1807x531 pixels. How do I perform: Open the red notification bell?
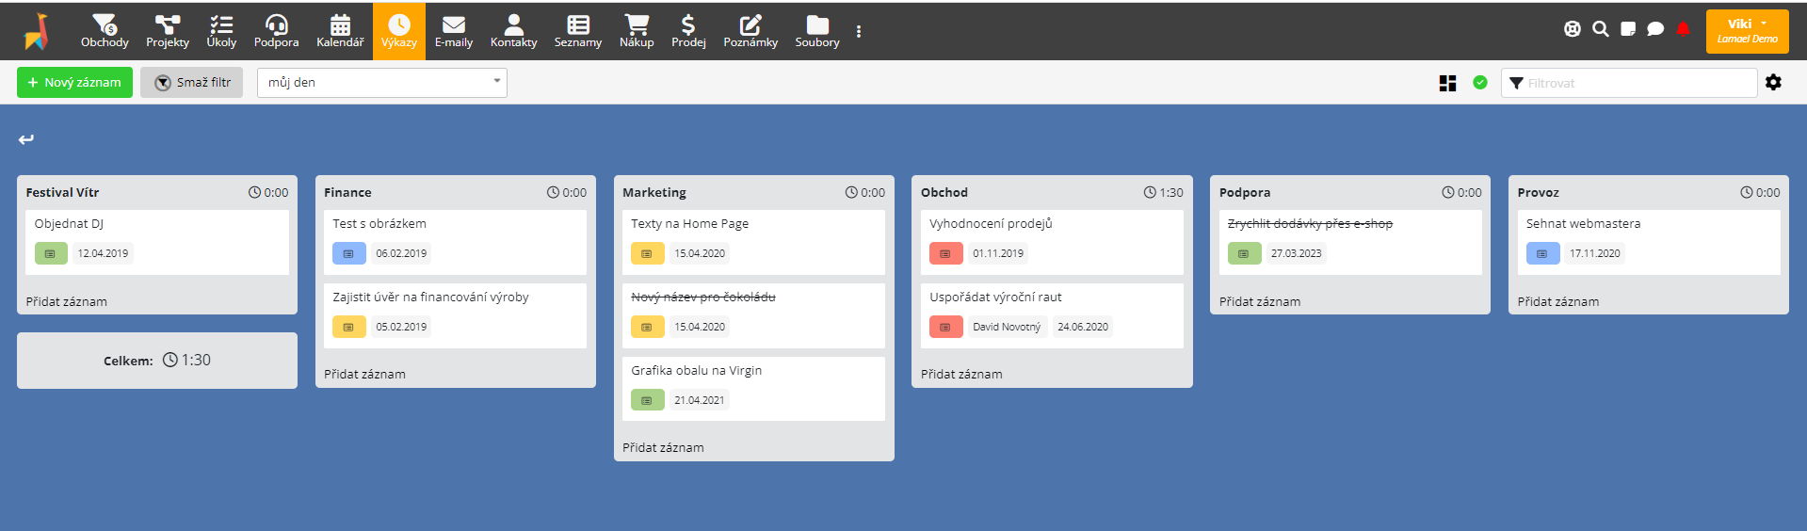tap(1683, 29)
